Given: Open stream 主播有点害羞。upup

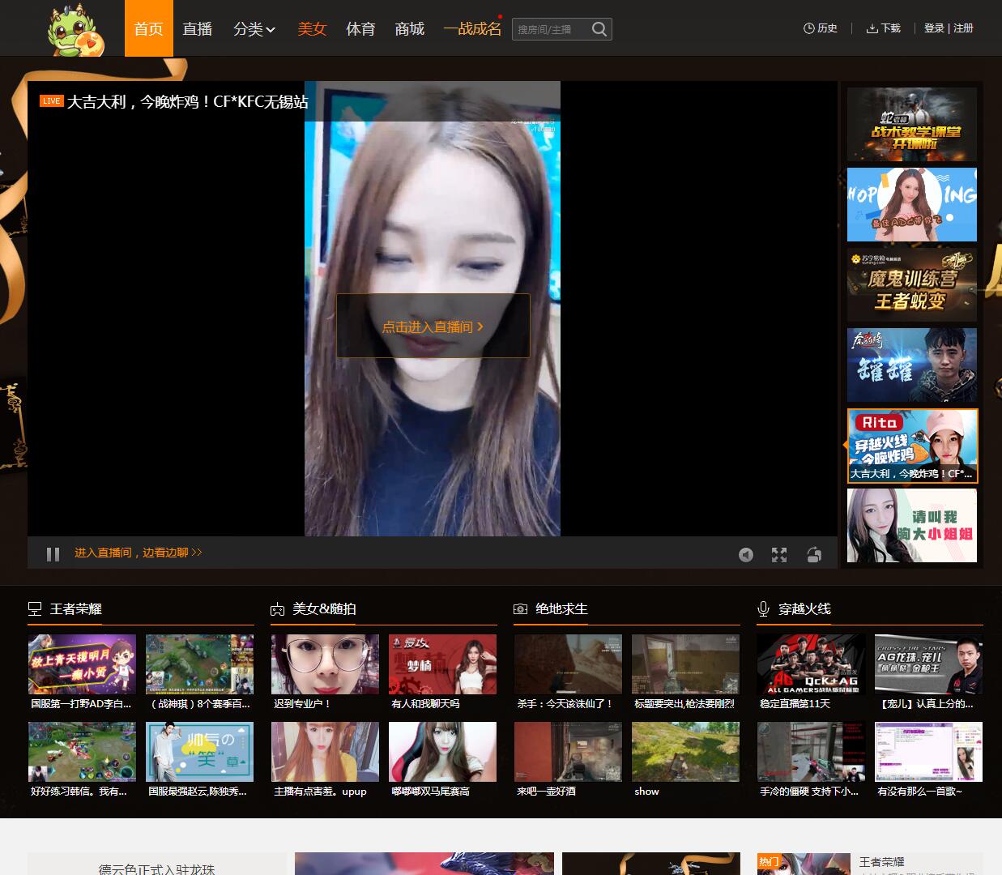Looking at the screenshot, I should coord(325,761).
